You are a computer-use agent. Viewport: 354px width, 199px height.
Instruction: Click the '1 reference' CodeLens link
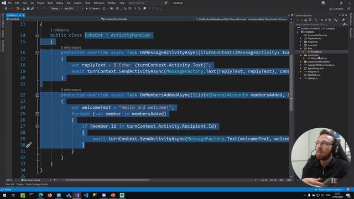(x=60, y=30)
